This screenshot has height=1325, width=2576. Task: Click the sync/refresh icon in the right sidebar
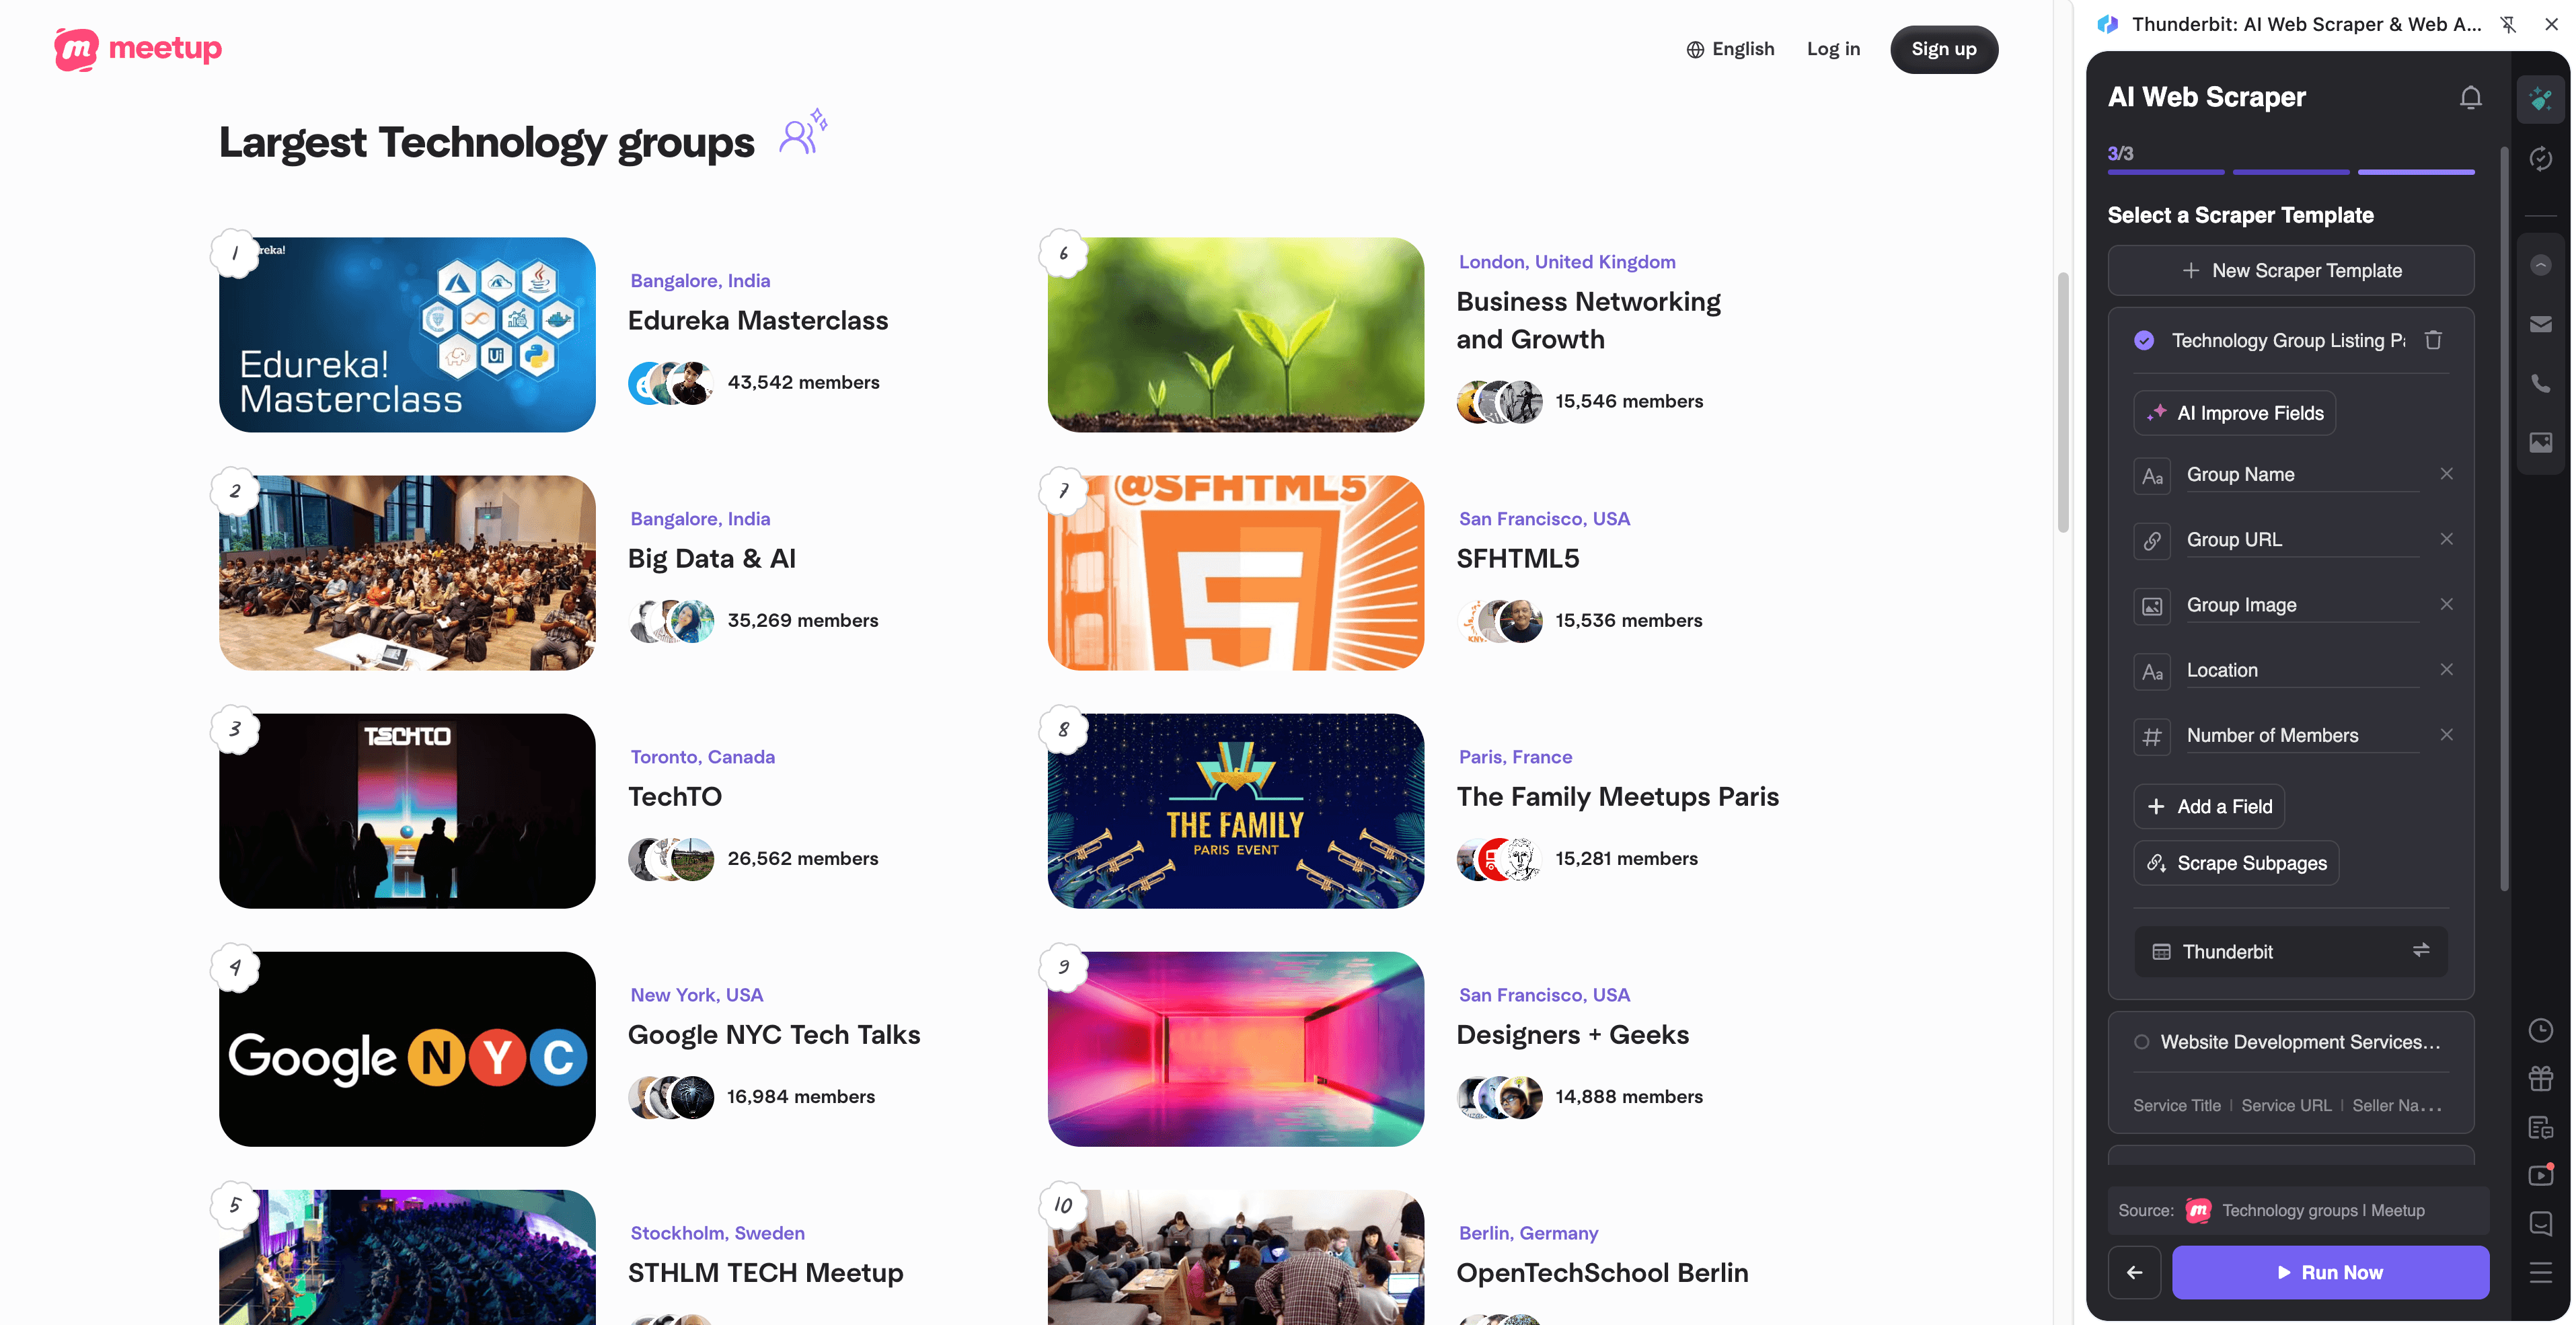[2541, 158]
